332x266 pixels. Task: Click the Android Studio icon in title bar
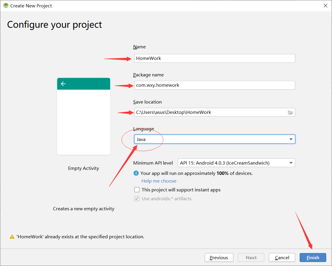(6, 6)
